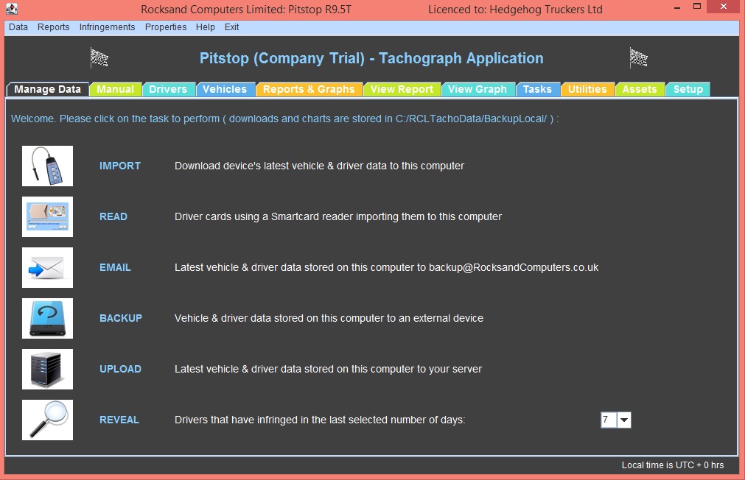
Task: Click the REVEAL magnifying glass icon
Action: coord(47,420)
